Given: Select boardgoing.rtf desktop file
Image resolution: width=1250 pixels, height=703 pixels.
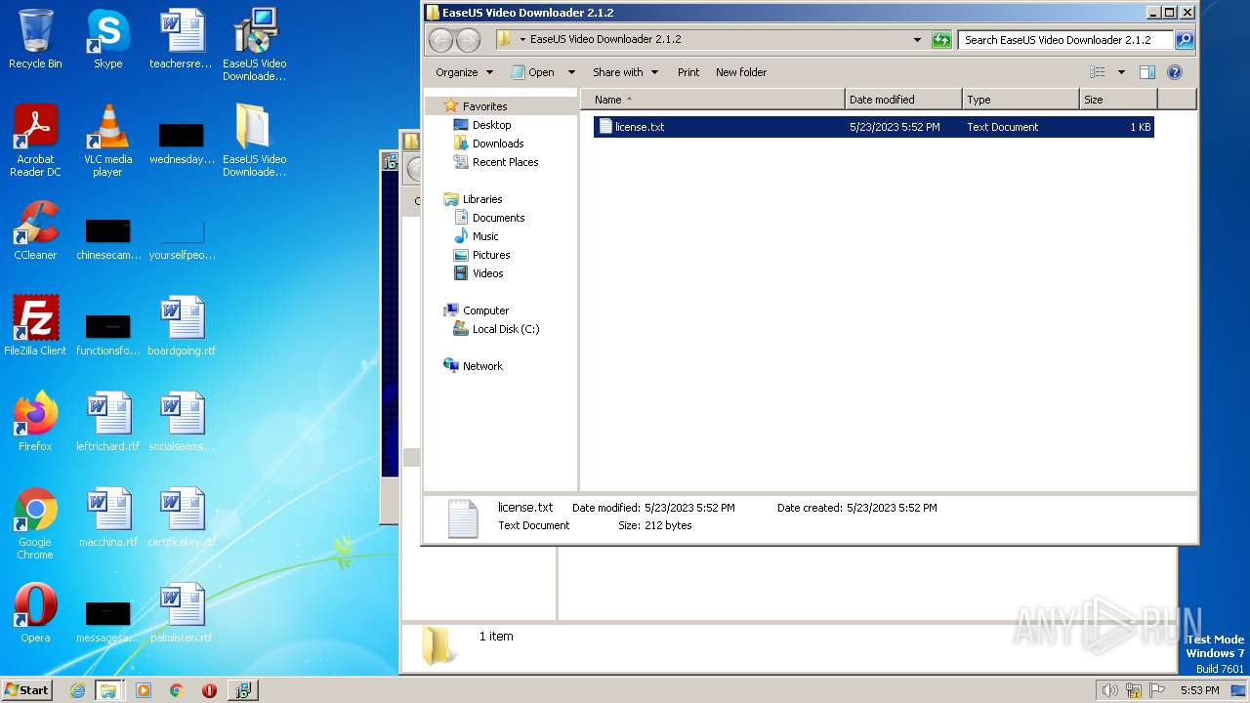Looking at the screenshot, I should point(182,326).
